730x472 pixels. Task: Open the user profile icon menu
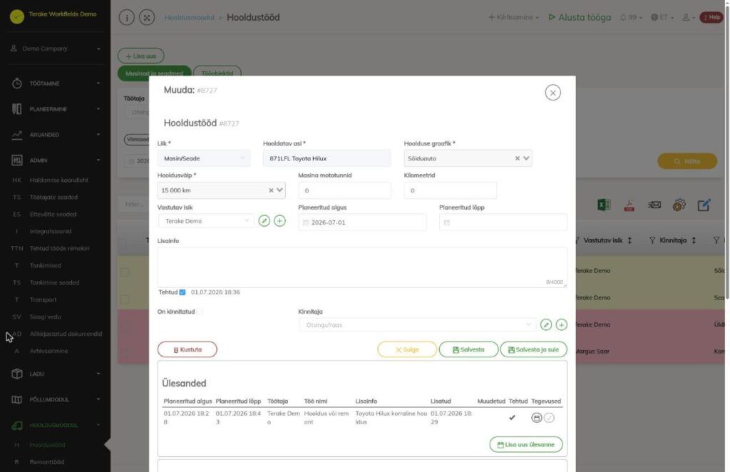coord(688,17)
